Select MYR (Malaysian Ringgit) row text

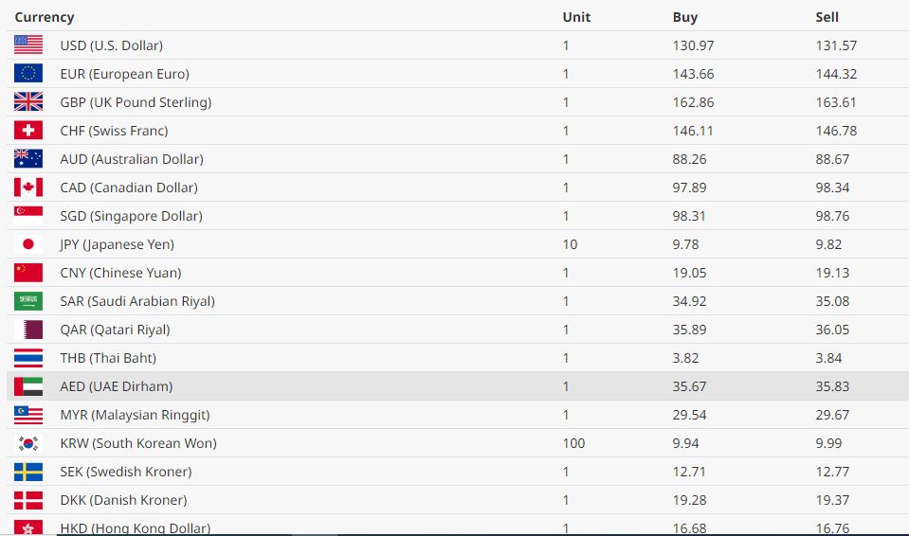[x=135, y=415]
